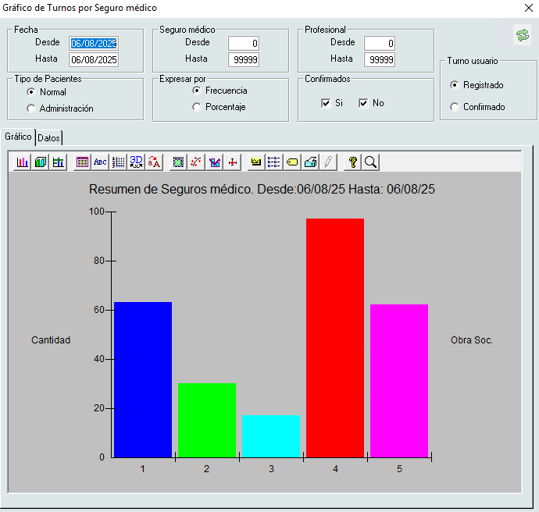539x512 pixels.
Task: Uncheck the No confirmados checkbox
Action: pyautogui.click(x=363, y=103)
